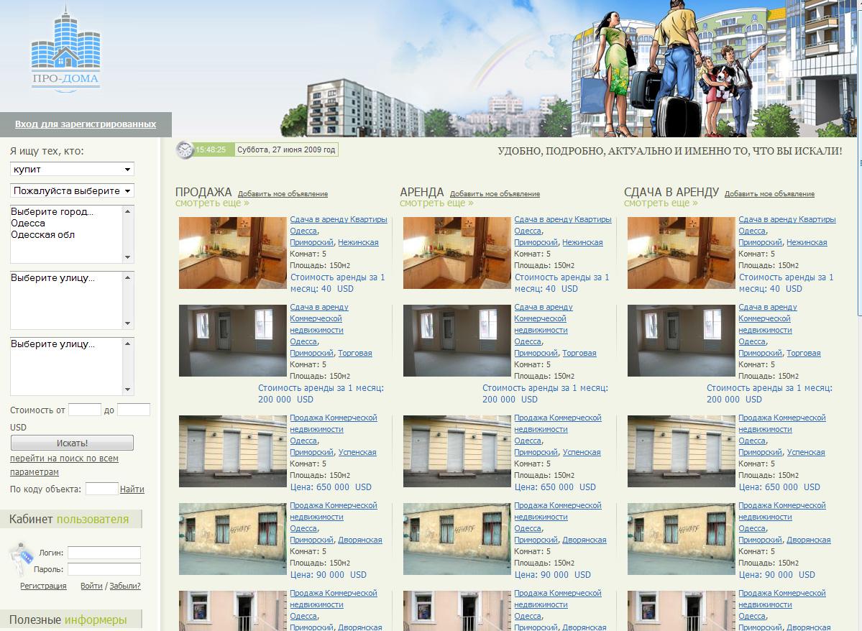Open yellow building thumbnail in СДАЧА В АРЕНДУ column
This screenshot has width=862, height=631.
pyautogui.click(x=682, y=451)
